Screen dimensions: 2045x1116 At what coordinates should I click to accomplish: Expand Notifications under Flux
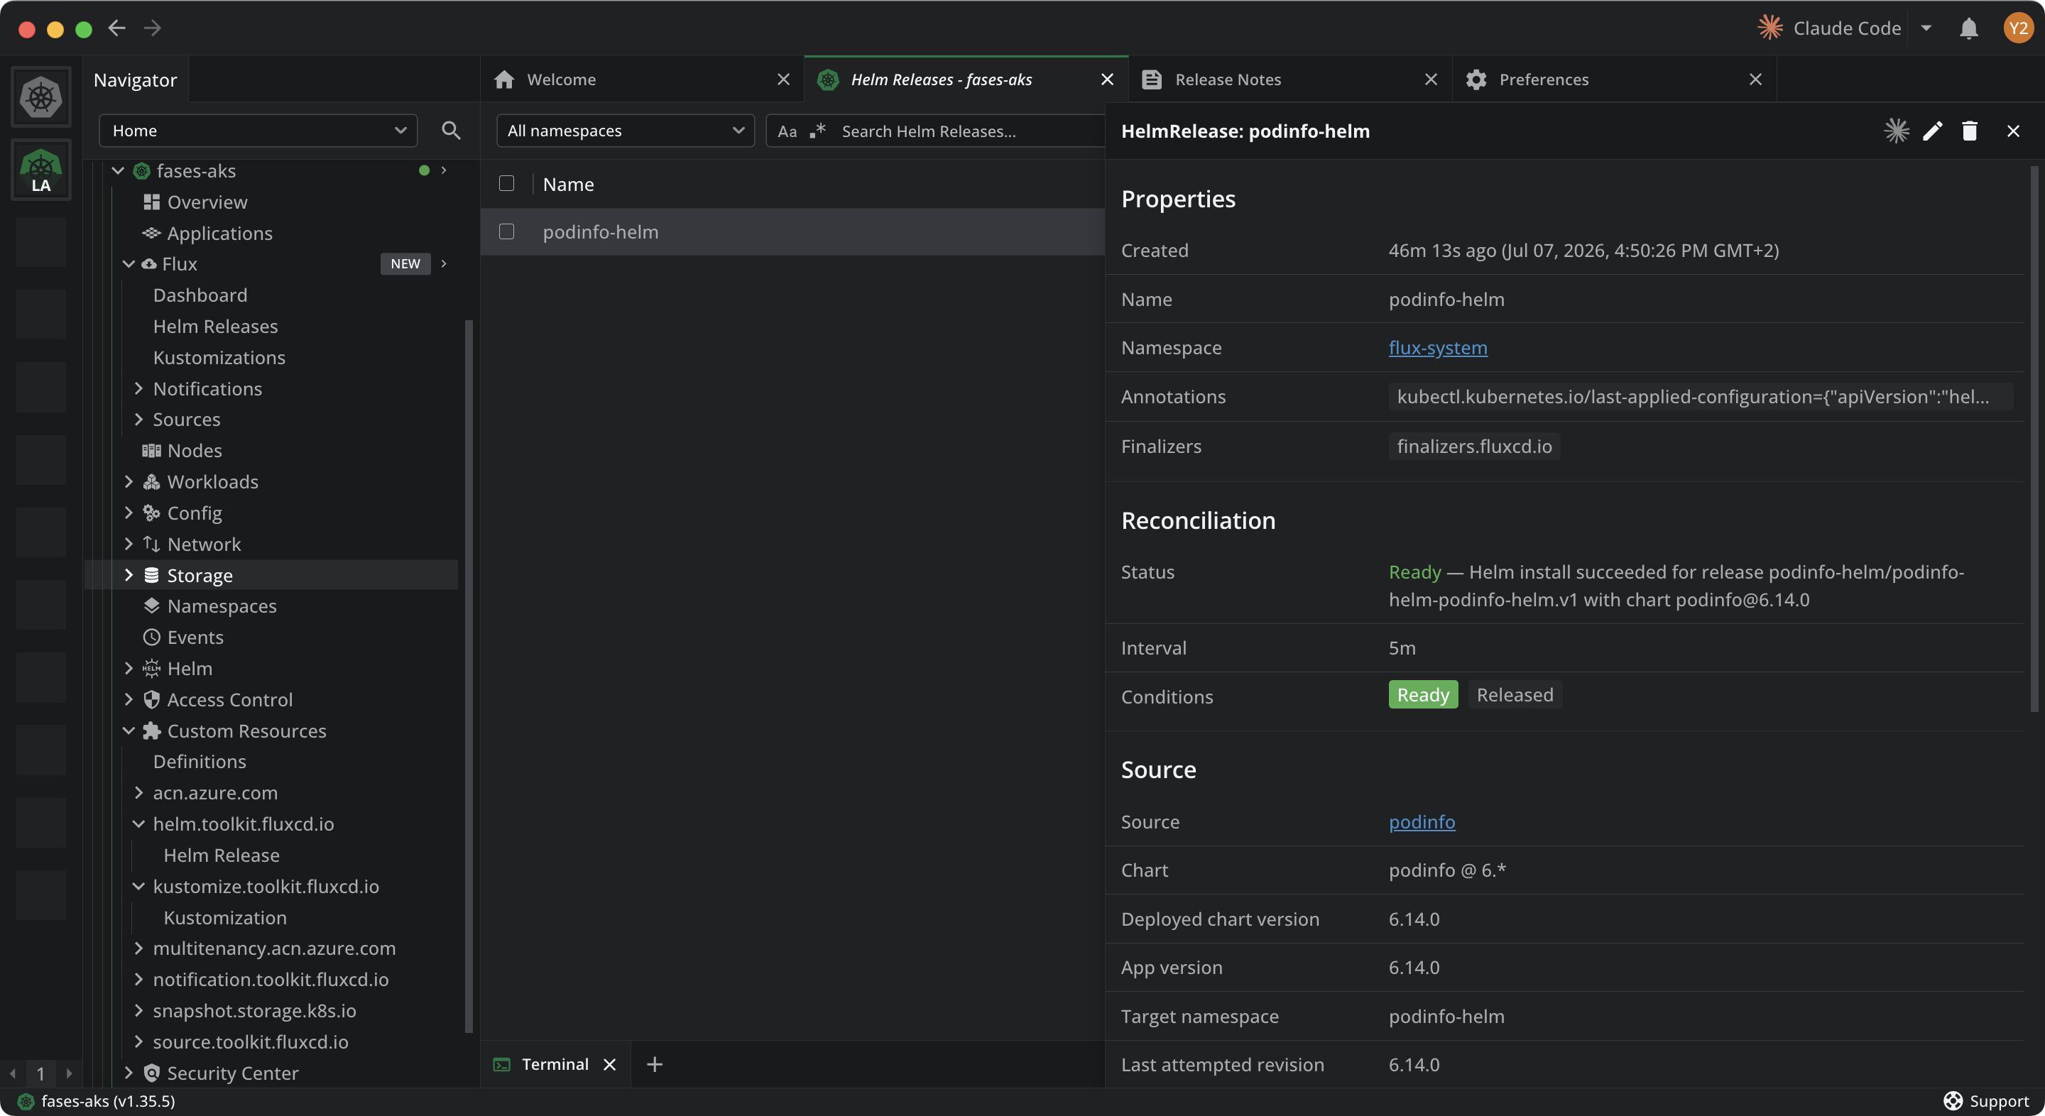pyautogui.click(x=138, y=389)
